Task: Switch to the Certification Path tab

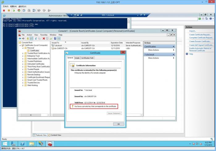Action: [87, 58]
